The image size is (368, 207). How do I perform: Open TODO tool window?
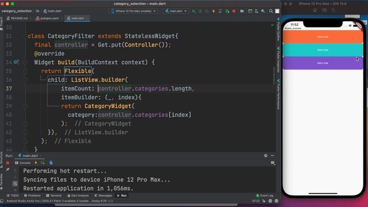coord(13,195)
